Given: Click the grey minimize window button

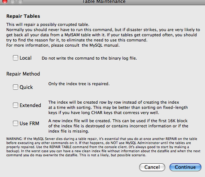Looking at the screenshot, I should (13, 1).
